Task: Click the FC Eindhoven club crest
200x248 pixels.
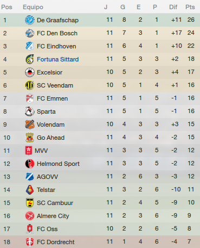Action: tap(30, 46)
